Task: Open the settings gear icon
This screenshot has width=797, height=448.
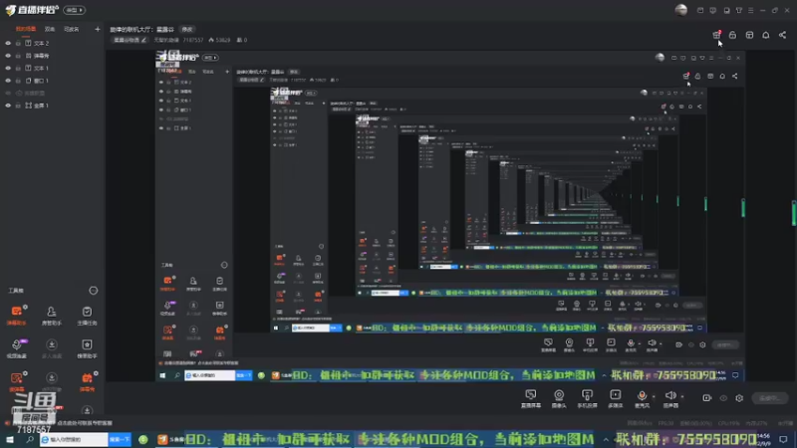Action: [x=739, y=398]
